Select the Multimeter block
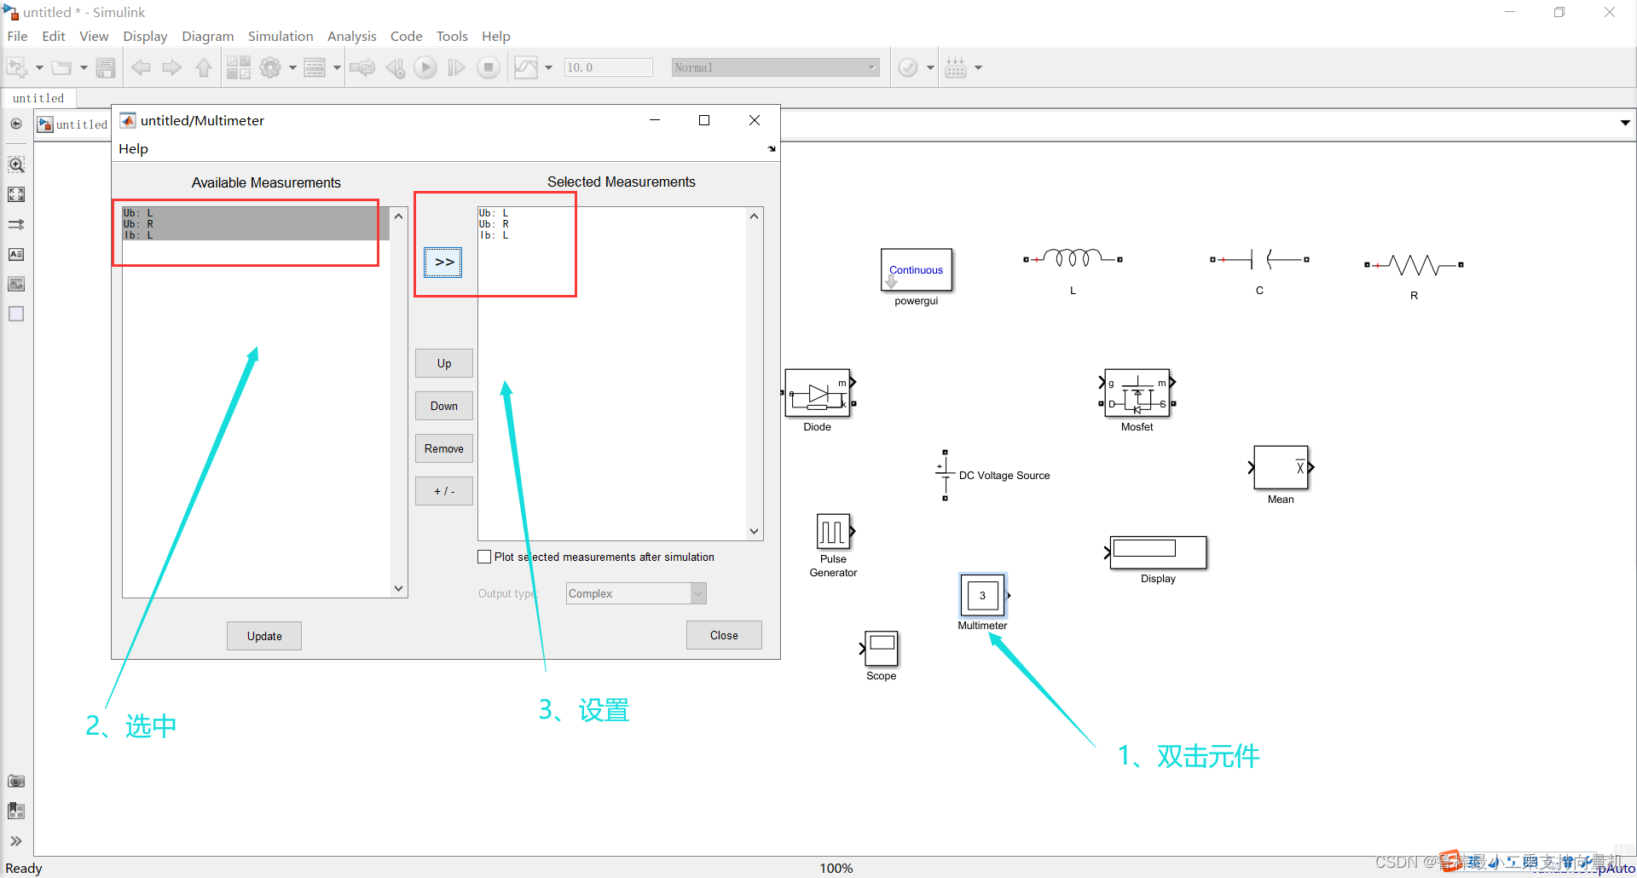 coord(982,595)
